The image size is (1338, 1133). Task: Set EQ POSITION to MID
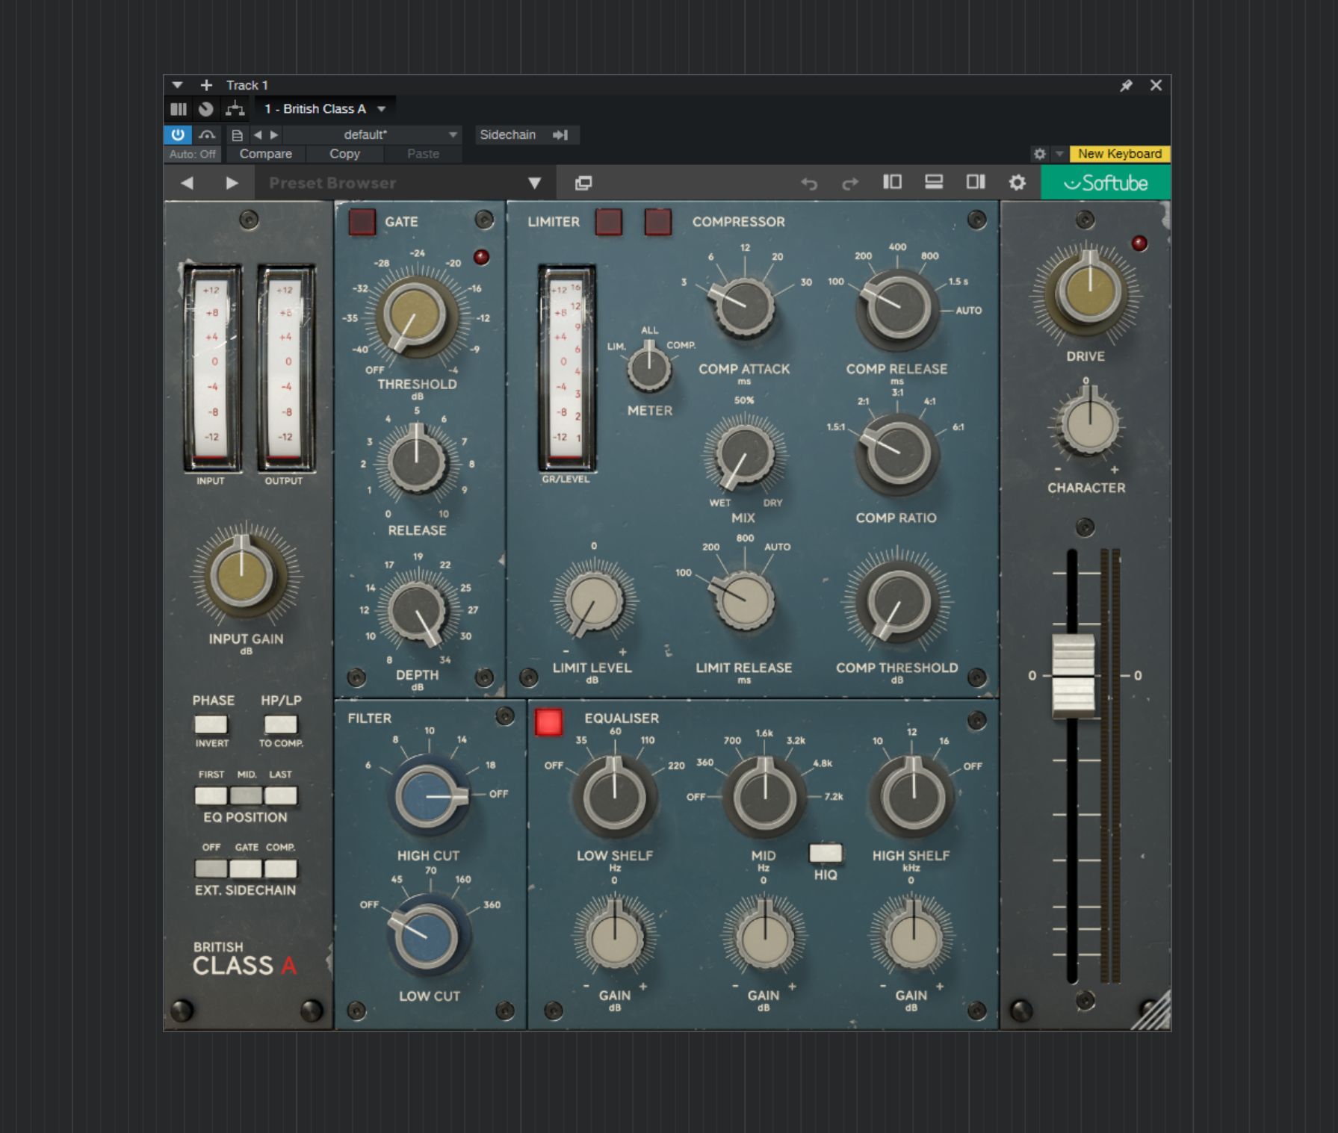pos(246,795)
